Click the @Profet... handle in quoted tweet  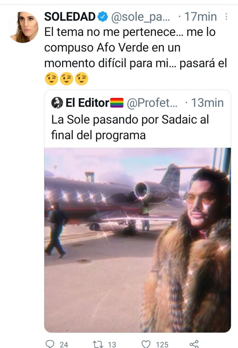152,103
